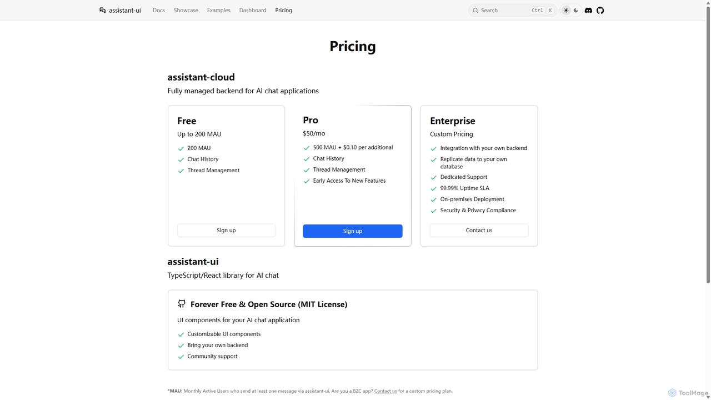Sign up for the Free plan
This screenshot has height=400, width=711.
(226, 231)
